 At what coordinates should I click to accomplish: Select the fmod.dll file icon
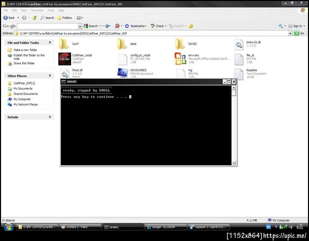tap(65, 73)
